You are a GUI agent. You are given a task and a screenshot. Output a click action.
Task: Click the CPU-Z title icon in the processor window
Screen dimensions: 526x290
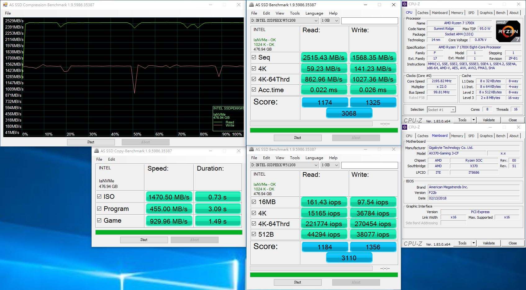(405, 4)
